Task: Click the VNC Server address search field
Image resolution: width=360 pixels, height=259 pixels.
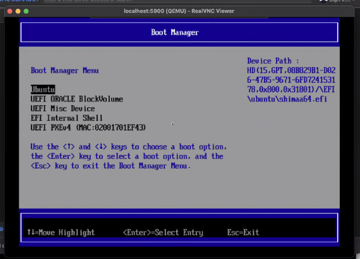Action: pos(177,1)
